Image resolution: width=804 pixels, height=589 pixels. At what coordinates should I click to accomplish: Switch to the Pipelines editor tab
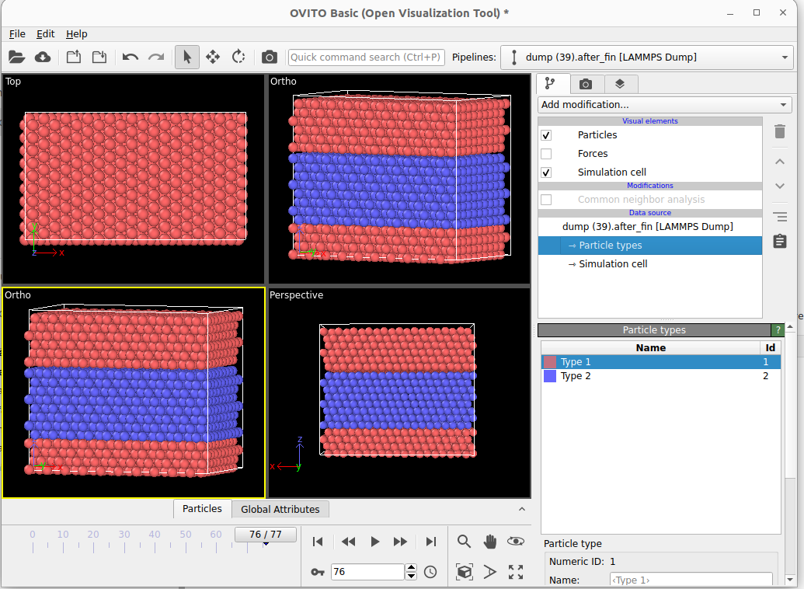coord(553,84)
